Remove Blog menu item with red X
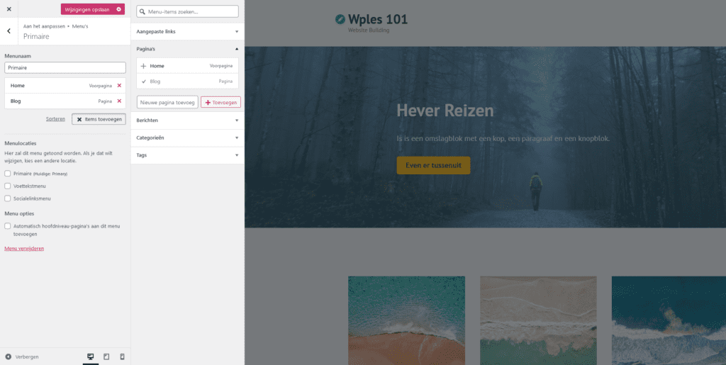Screen dimensions: 726x365 coord(119,101)
